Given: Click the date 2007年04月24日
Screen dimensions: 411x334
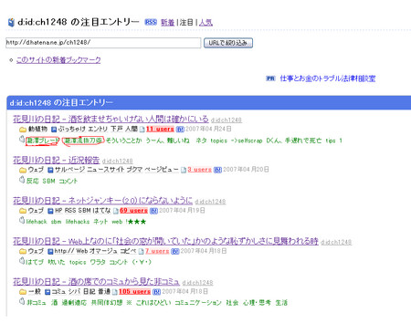Looking at the screenshot, I should 208,129.
